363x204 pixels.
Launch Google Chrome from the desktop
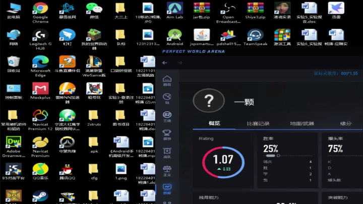tap(40, 13)
